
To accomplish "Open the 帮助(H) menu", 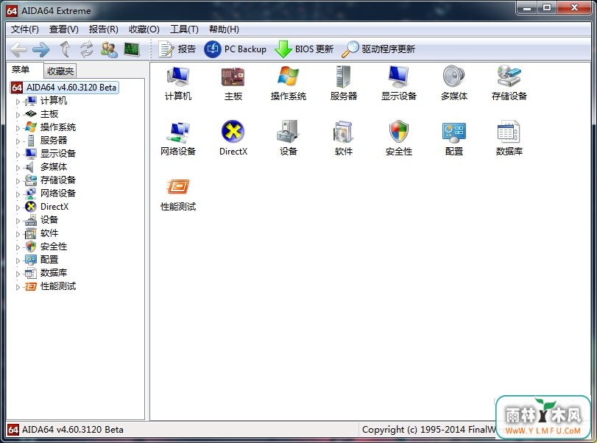I will (224, 29).
